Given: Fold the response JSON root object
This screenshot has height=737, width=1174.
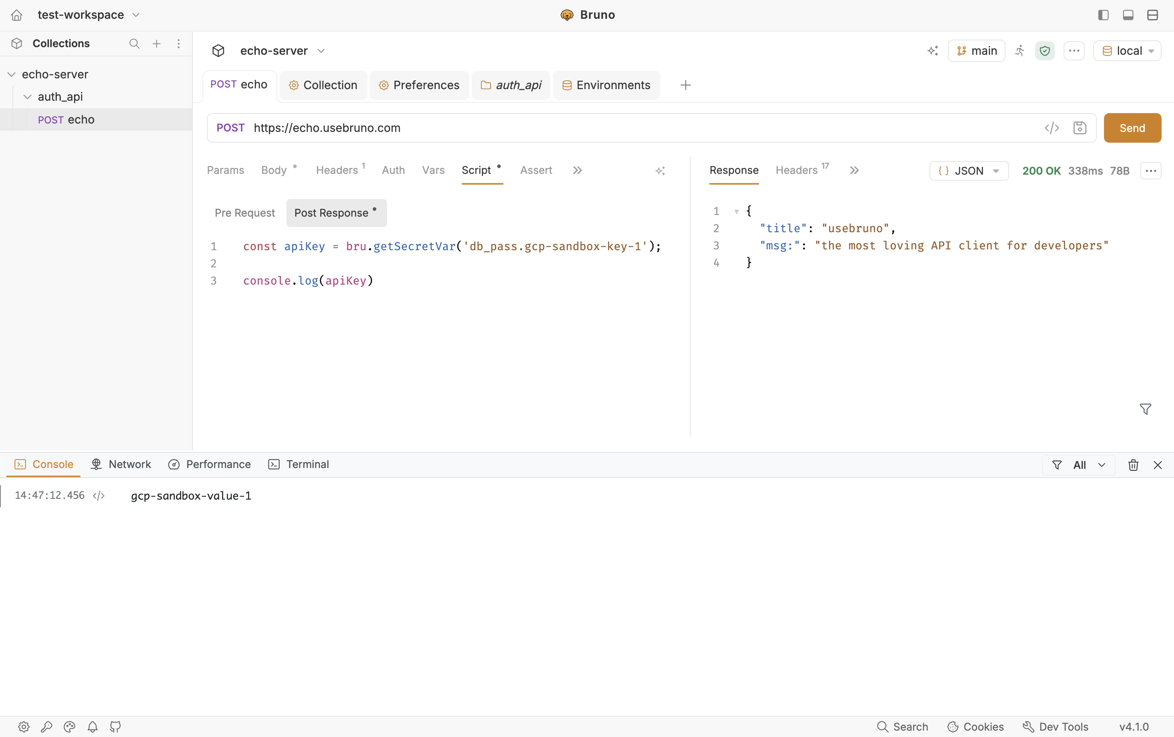Looking at the screenshot, I should 736,211.
